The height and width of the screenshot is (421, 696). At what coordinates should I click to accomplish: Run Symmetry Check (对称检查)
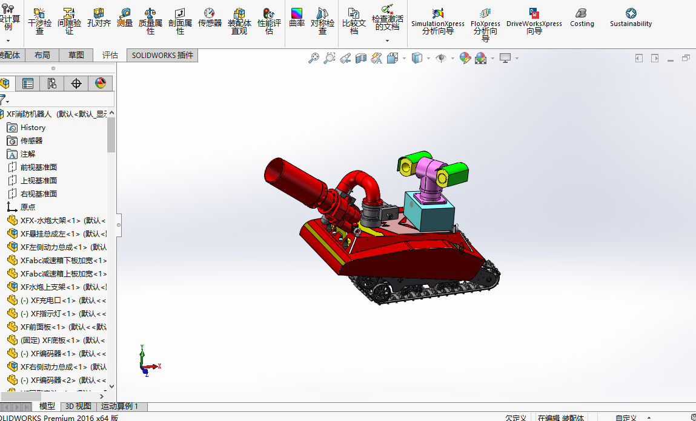coord(322,21)
